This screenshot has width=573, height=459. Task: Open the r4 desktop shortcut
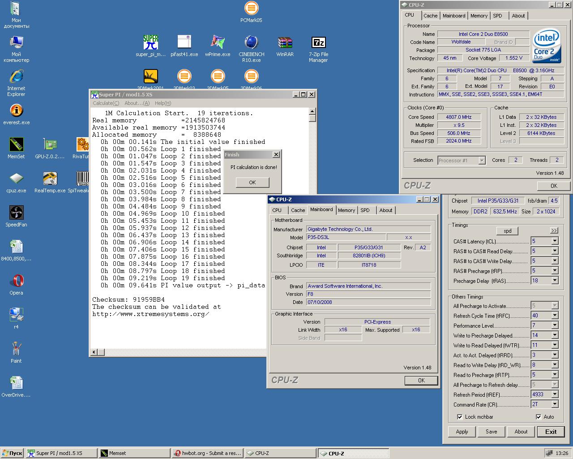coord(16,319)
